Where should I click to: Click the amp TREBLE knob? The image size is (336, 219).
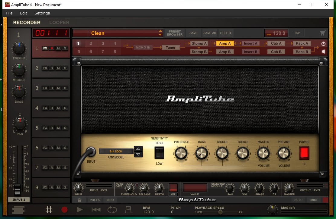point(243,153)
